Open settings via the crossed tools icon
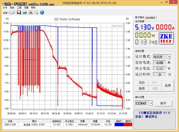179x132 pixels. [30, 12]
